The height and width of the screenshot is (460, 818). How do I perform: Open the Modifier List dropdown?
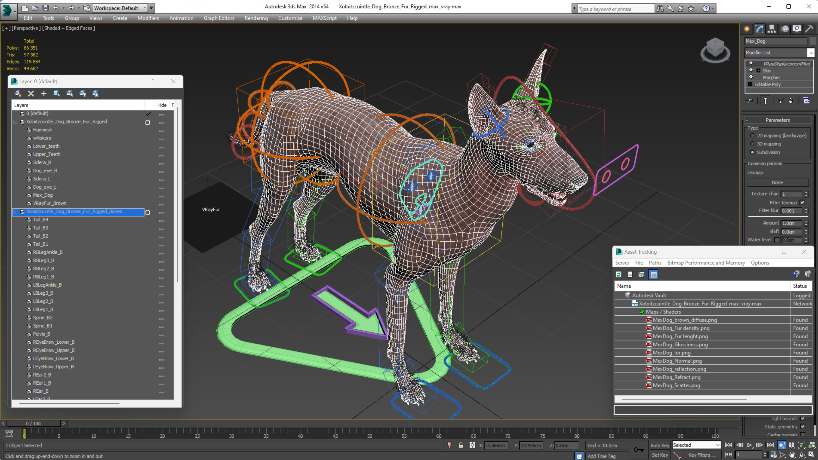click(811, 53)
